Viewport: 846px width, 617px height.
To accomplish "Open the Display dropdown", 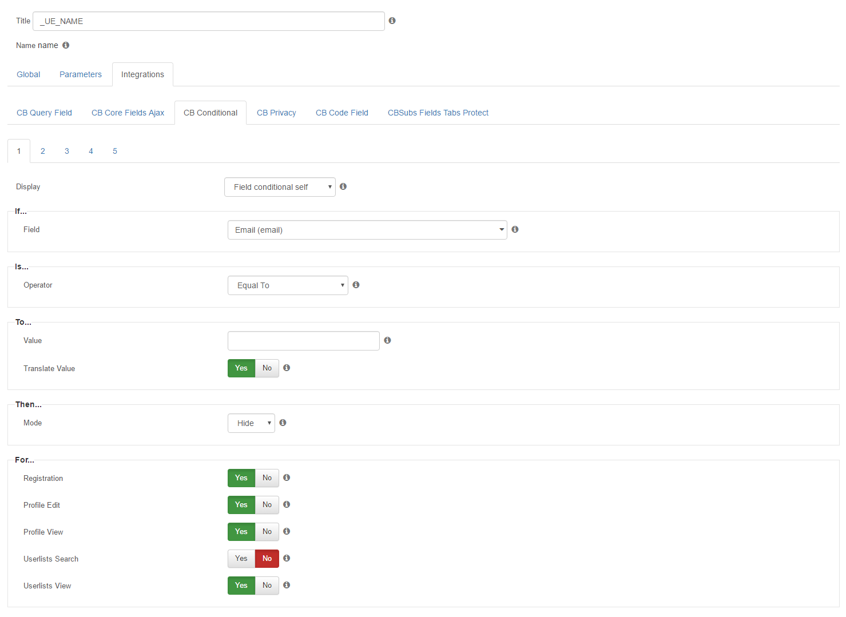I will click(280, 187).
